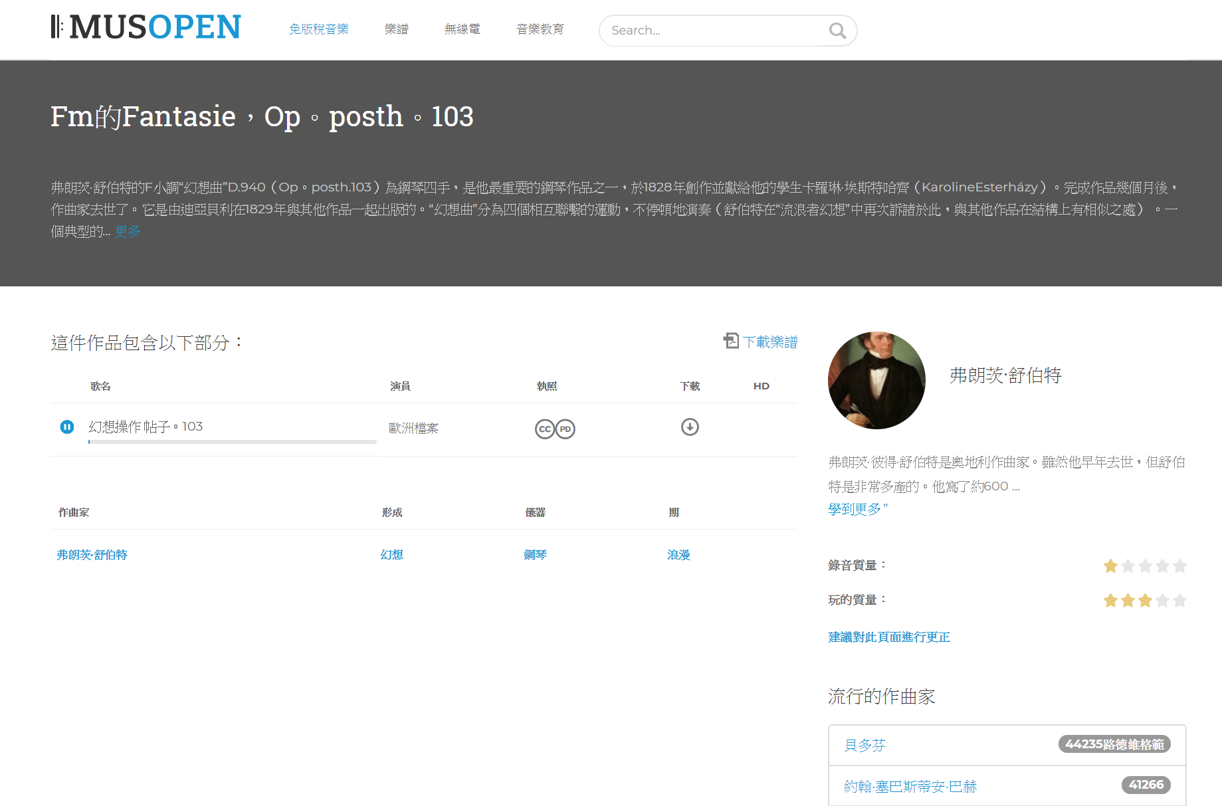Open the 浪漫 period link
1222x806 pixels.
[678, 555]
